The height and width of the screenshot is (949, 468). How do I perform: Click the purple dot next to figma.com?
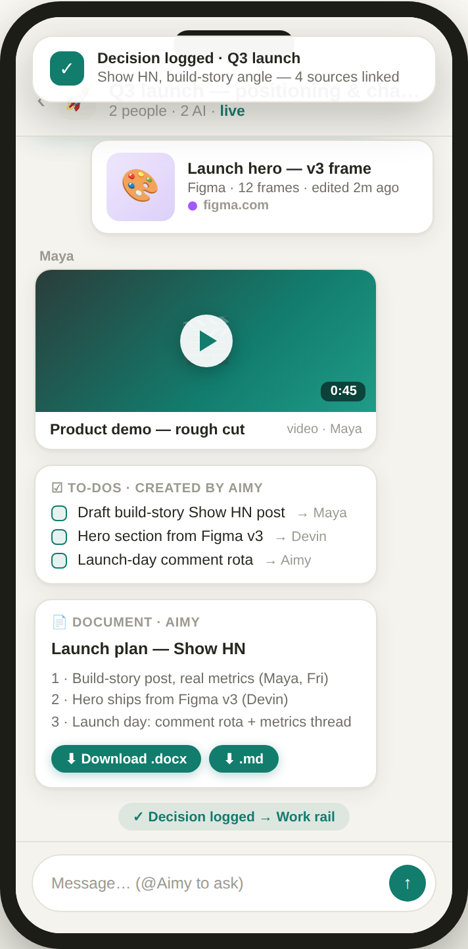point(193,206)
